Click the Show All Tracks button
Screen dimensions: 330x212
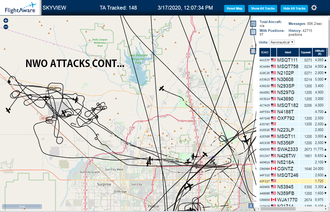pos(263,9)
